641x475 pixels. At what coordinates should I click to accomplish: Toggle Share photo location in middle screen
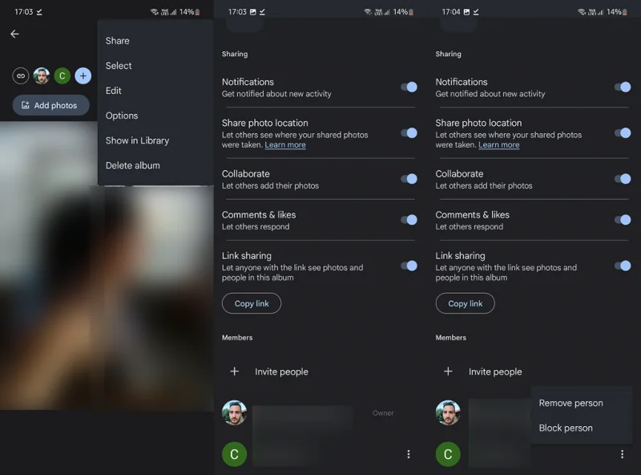click(409, 132)
